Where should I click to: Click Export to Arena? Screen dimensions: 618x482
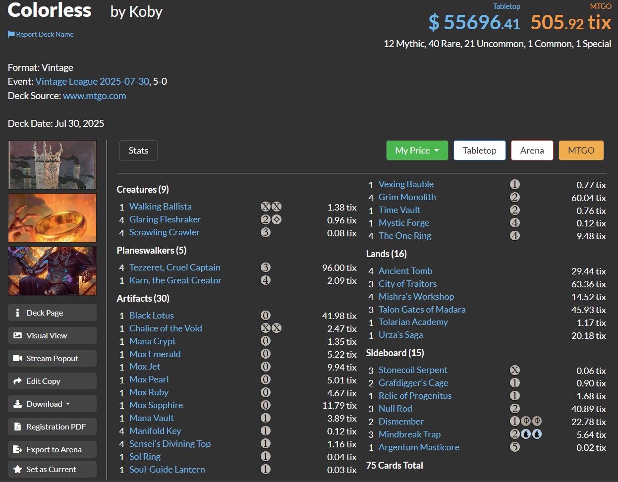pos(52,450)
